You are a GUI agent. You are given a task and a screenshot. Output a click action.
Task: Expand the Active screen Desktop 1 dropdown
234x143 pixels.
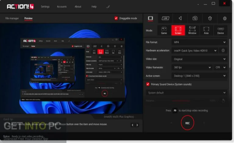point(199,76)
